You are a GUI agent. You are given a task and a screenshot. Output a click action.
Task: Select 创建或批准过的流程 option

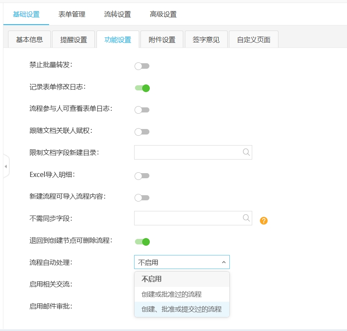(x=171, y=294)
